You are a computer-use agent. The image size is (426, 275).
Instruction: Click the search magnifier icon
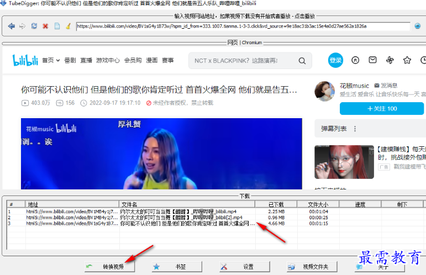(302, 61)
